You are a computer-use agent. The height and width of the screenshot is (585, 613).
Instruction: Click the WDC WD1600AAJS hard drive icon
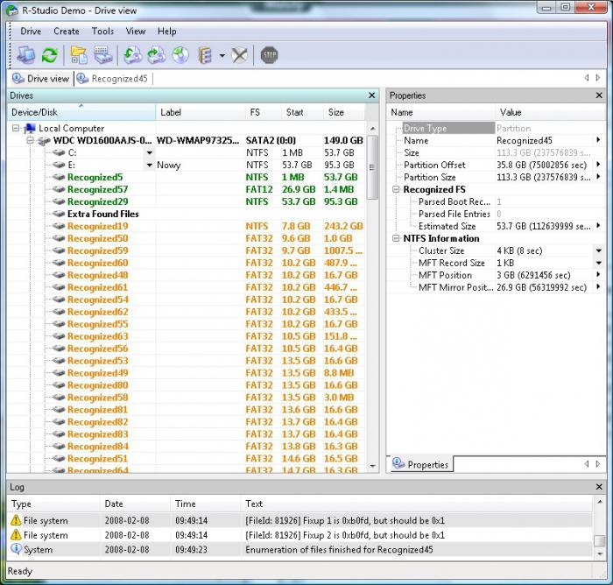(44, 141)
